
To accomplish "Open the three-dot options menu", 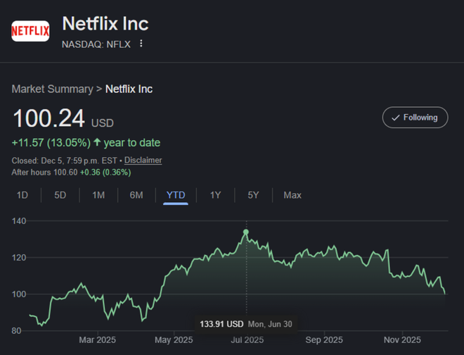I will 141,44.
